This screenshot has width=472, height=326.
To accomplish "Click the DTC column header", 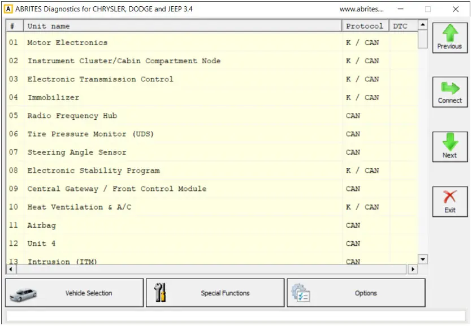I will pyautogui.click(x=404, y=26).
